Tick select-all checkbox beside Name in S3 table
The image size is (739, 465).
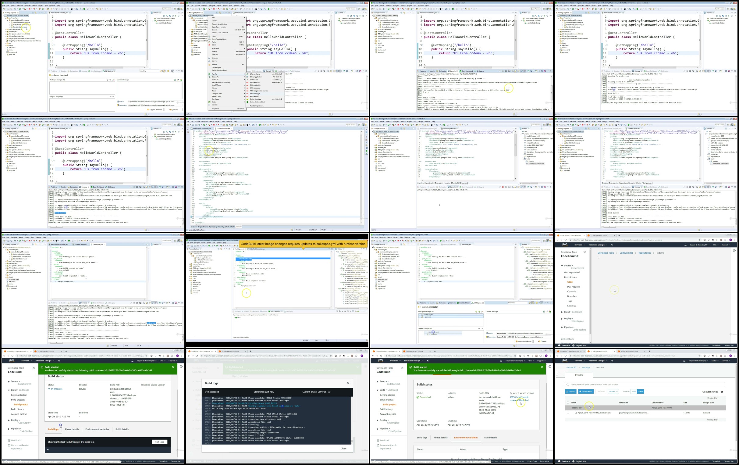[x=568, y=403]
